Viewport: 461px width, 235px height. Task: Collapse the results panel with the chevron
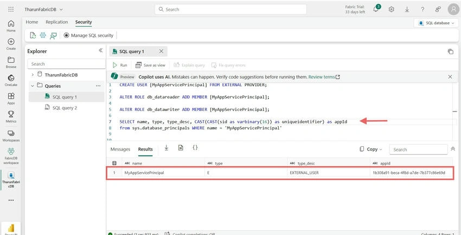click(453, 149)
